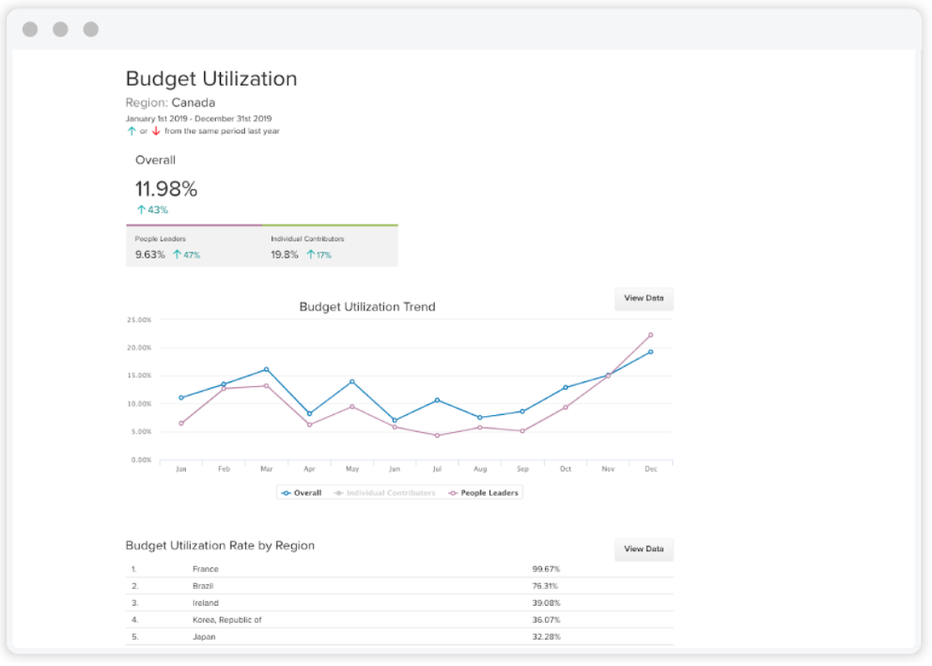Select the Individual Contributors card label

click(307, 239)
